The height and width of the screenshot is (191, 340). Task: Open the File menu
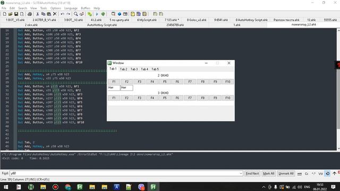(x=4, y=8)
